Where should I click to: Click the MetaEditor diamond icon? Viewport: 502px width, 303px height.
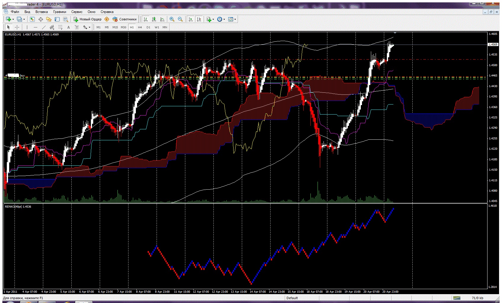pyautogui.click(x=107, y=19)
